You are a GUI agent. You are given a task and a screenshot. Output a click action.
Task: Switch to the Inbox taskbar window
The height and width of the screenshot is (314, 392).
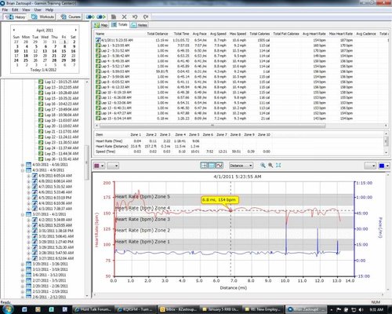[x=178, y=309]
